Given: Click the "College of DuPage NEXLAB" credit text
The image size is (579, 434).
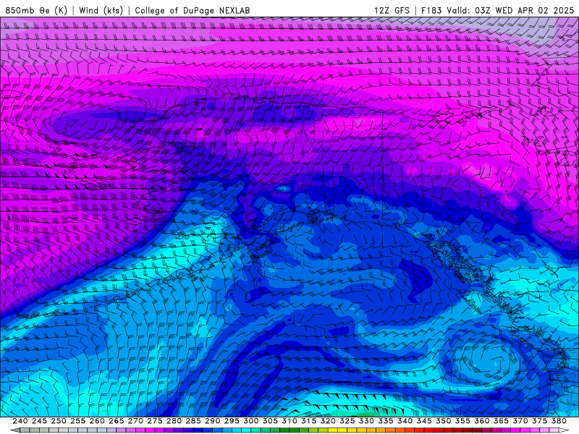Looking at the screenshot, I should click(193, 10).
